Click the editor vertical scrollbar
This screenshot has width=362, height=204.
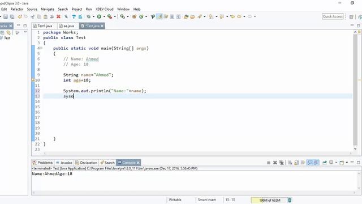355,90
